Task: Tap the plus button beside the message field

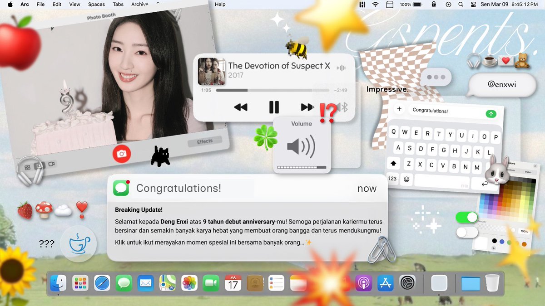Action: tap(400, 109)
